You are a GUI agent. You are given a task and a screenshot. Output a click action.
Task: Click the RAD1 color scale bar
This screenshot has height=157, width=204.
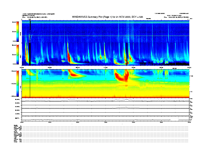coord(18,54)
